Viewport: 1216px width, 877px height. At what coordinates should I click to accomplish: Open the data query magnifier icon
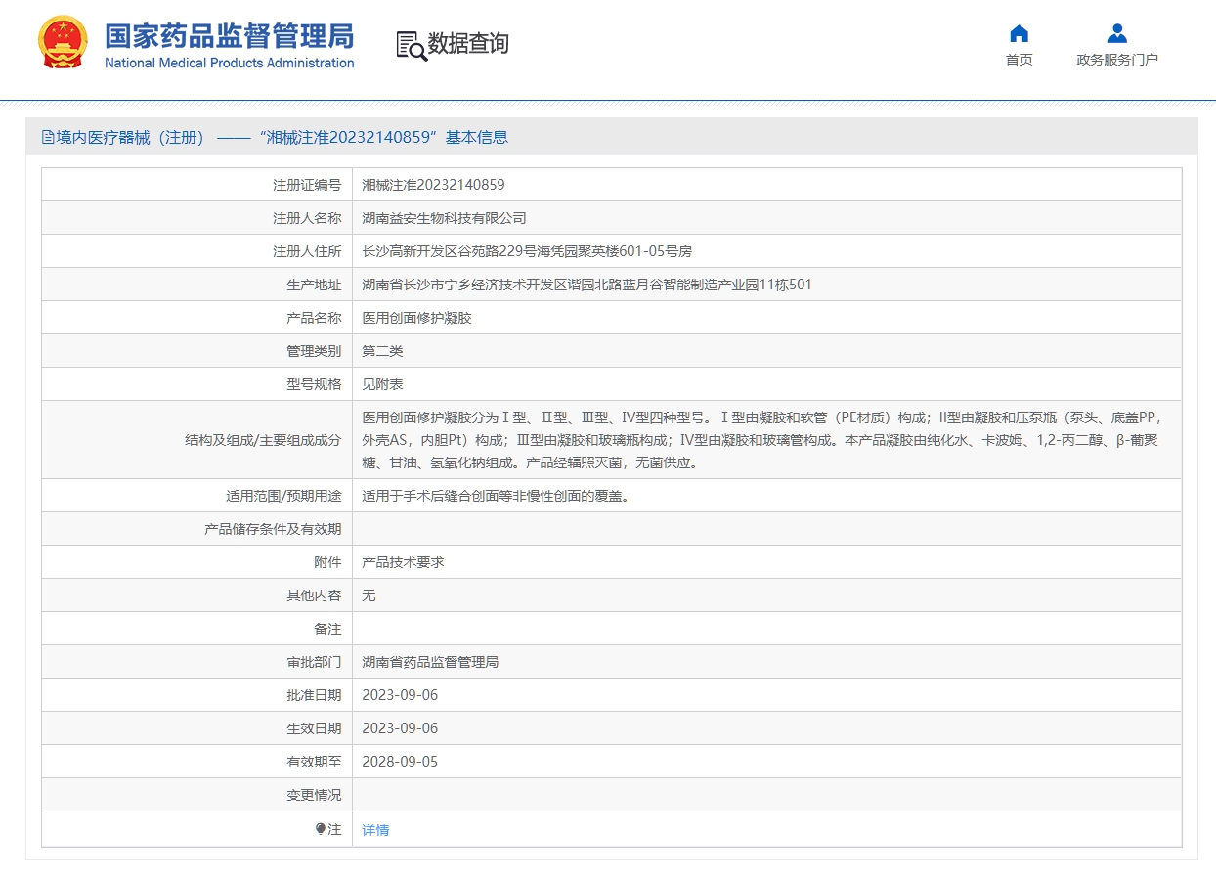pyautogui.click(x=412, y=45)
